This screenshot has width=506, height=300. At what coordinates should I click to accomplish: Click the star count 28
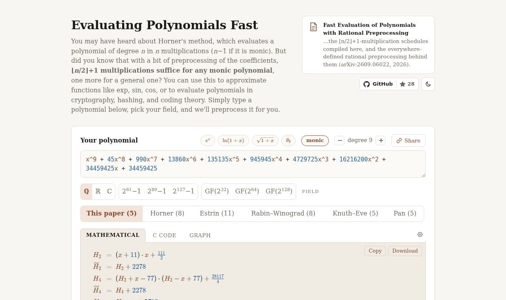pyautogui.click(x=407, y=84)
